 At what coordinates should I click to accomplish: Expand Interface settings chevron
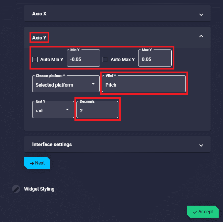[201, 145]
